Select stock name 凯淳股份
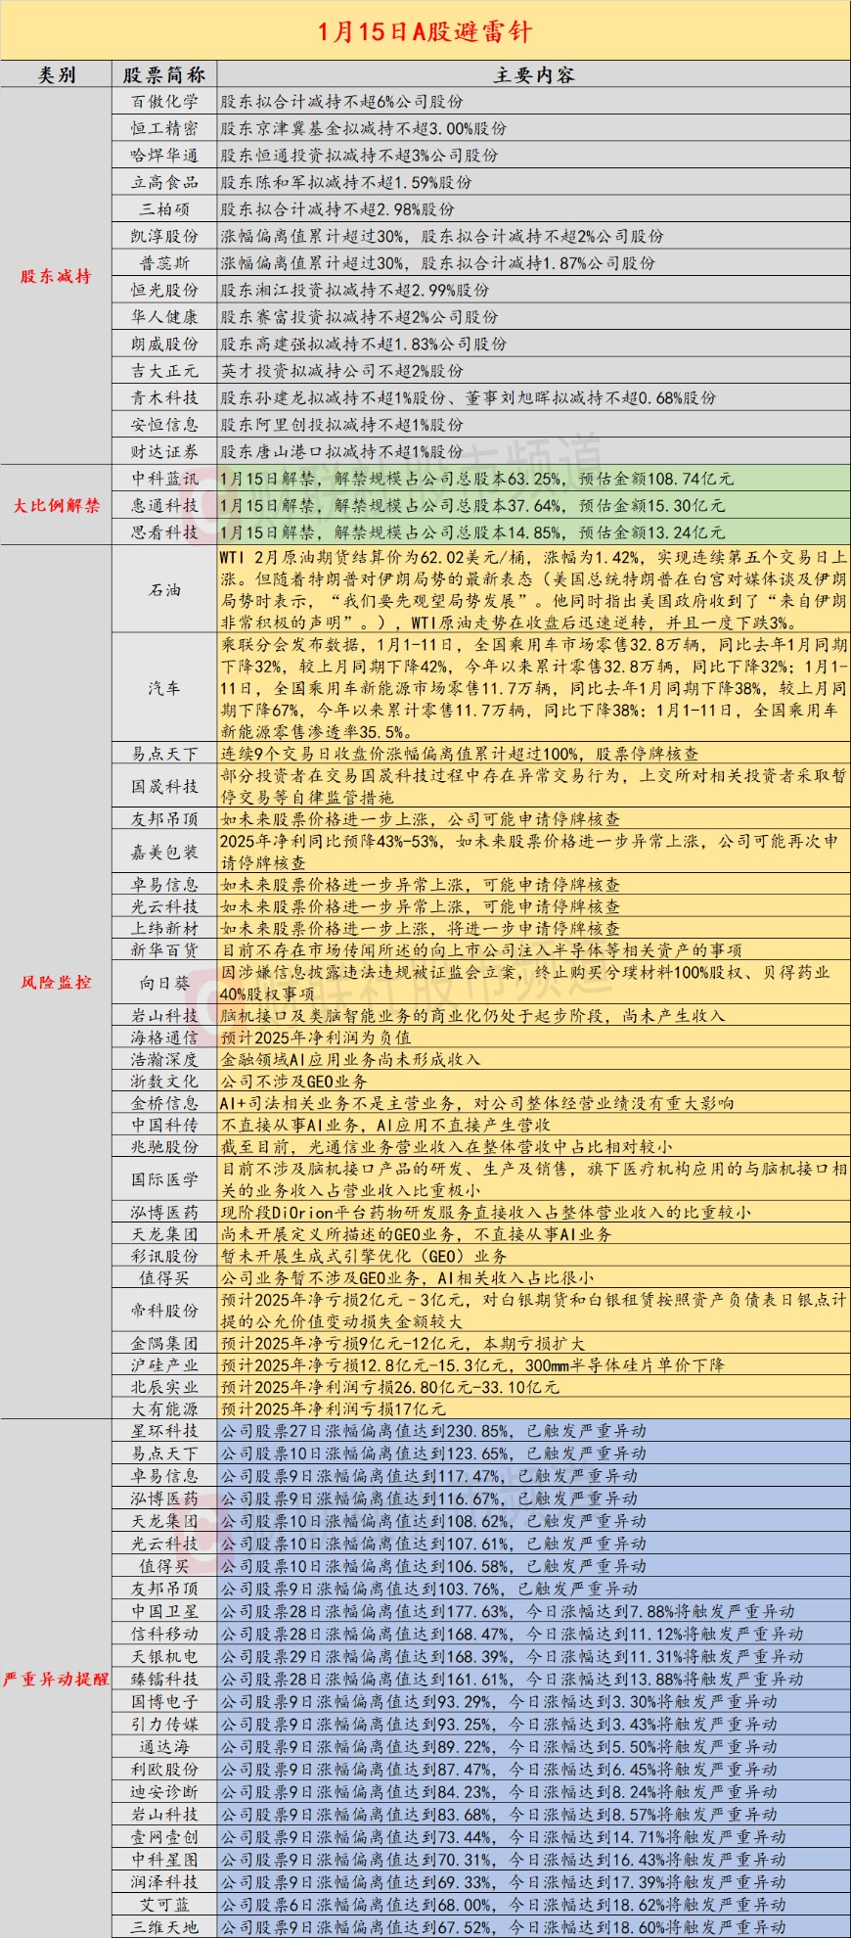Viewport: 851px width, 1938px height. pyautogui.click(x=164, y=236)
